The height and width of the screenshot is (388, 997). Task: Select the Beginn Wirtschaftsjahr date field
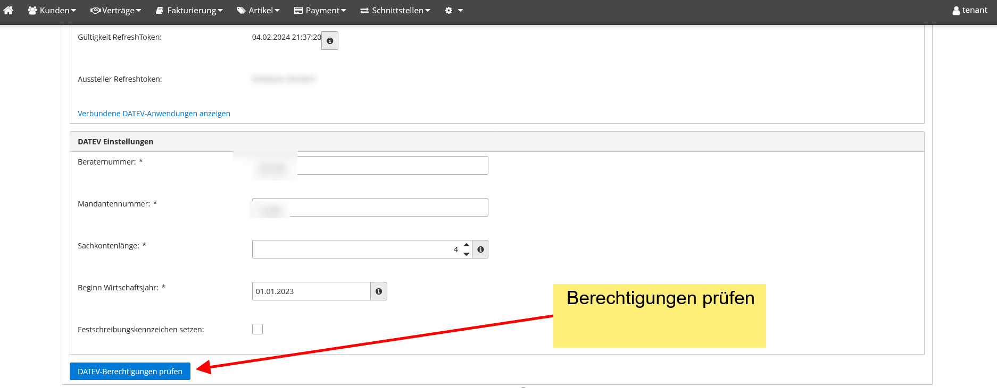311,291
